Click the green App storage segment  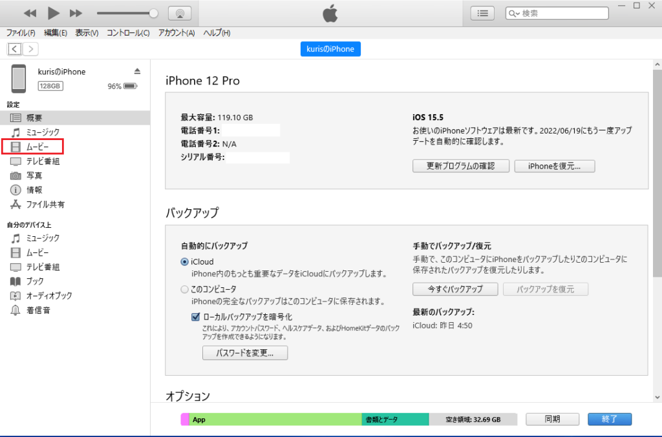275,420
